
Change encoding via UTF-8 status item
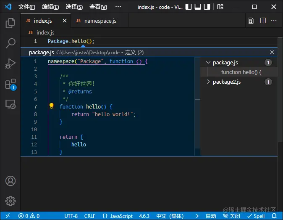(x=71, y=216)
